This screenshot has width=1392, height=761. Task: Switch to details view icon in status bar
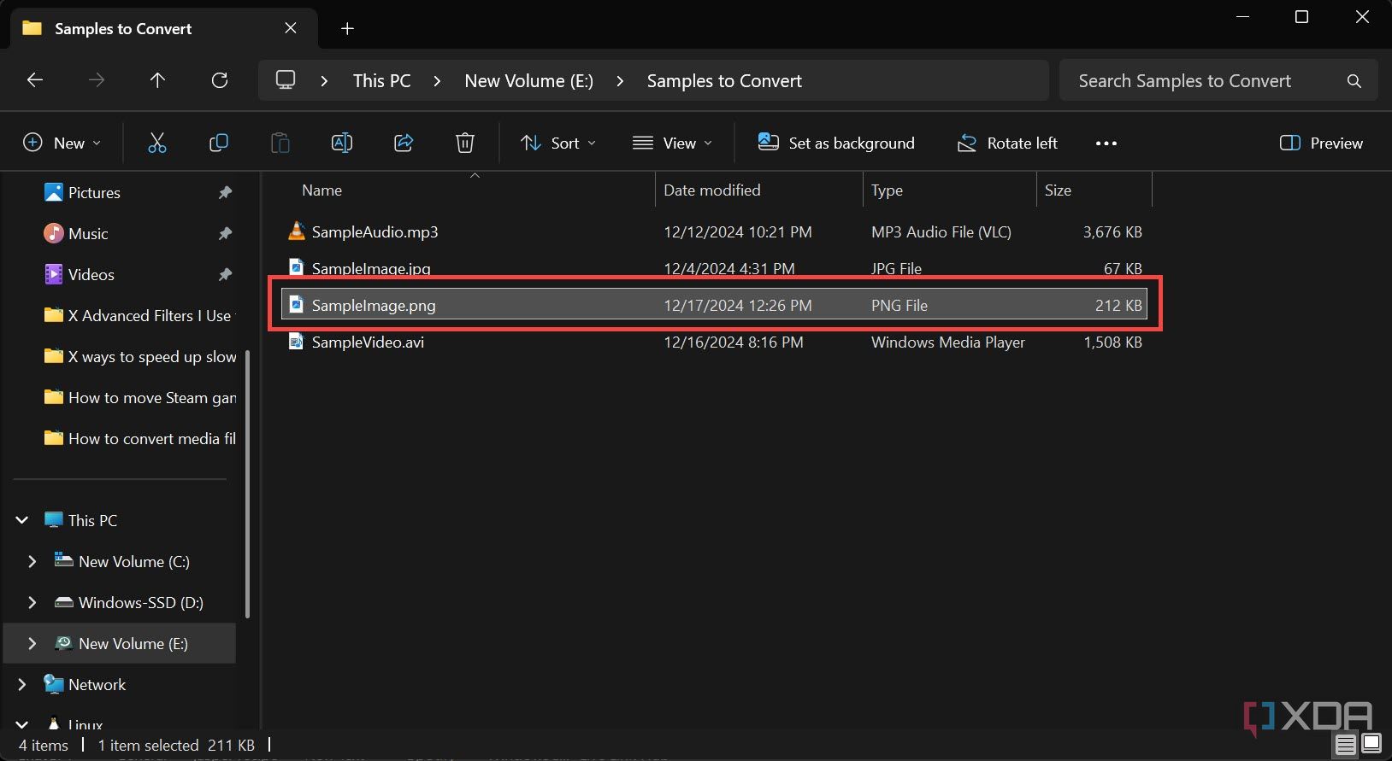pyautogui.click(x=1346, y=745)
